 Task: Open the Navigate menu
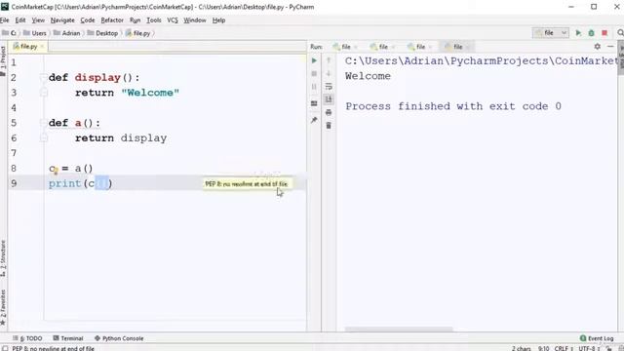(62, 20)
